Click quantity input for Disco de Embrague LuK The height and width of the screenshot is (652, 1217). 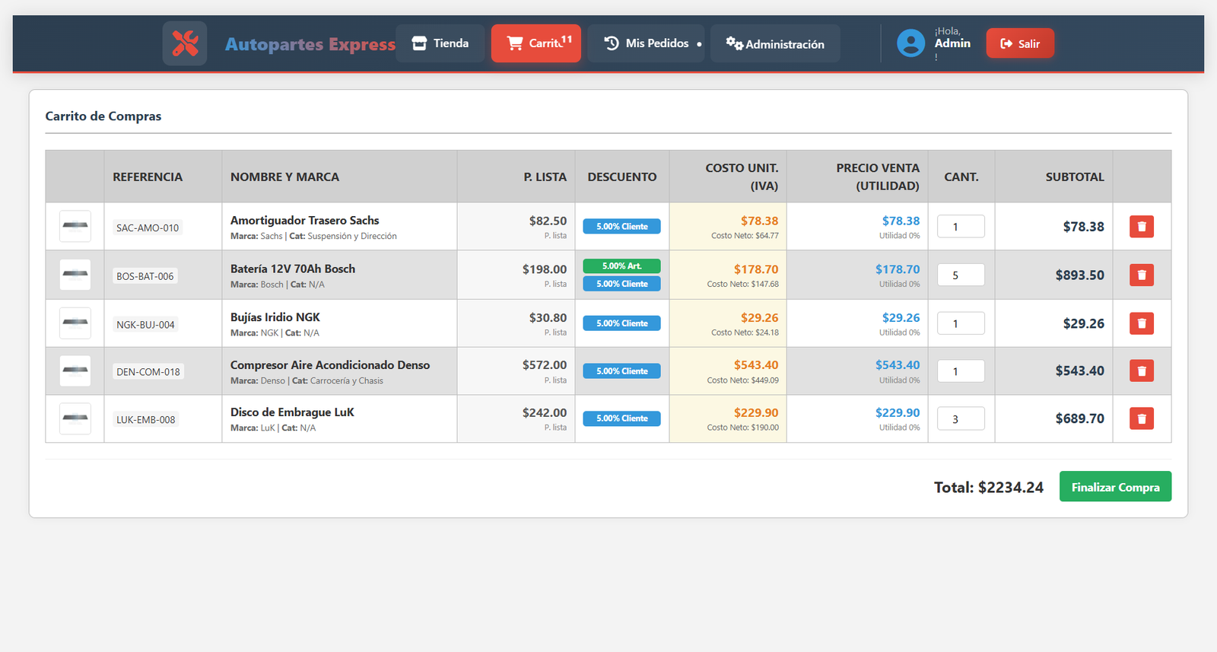tap(961, 418)
